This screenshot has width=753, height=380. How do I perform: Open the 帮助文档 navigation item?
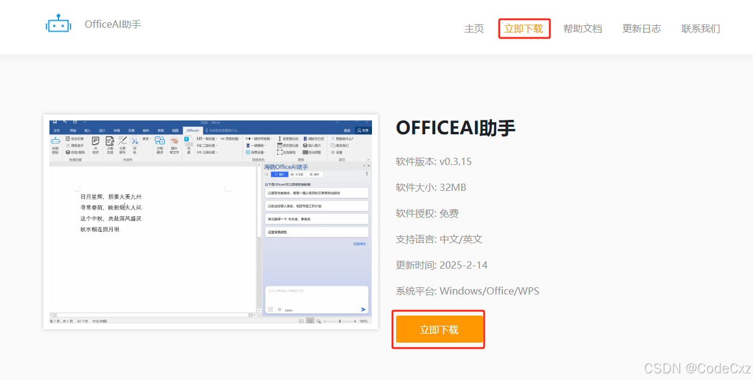coord(582,28)
